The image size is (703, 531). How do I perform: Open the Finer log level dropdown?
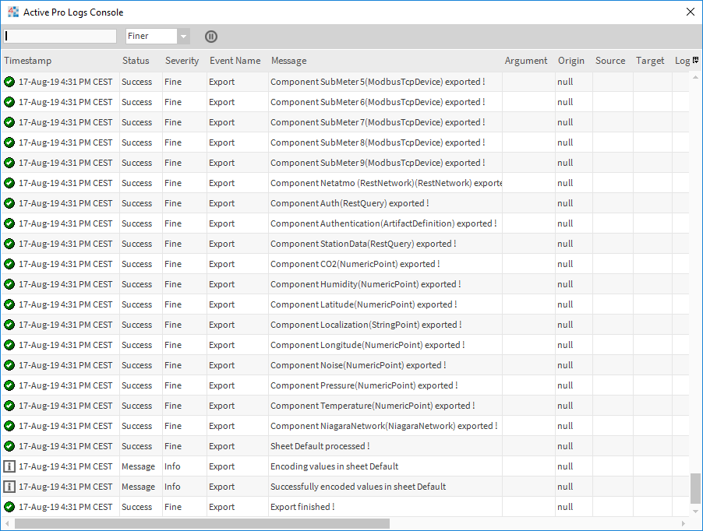(183, 37)
